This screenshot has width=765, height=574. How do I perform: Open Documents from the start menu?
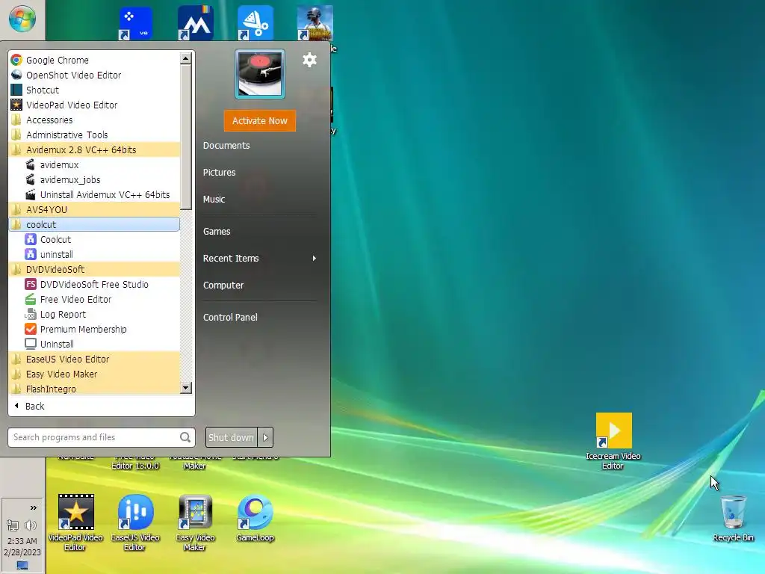tap(226, 146)
